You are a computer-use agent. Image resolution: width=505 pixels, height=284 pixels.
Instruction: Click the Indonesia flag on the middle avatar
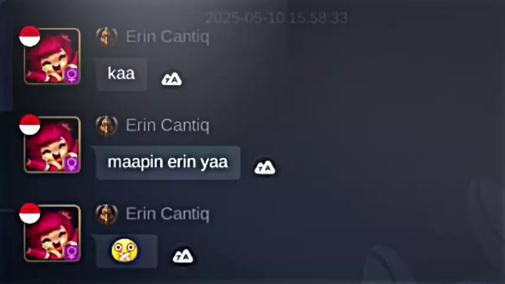pos(30,125)
